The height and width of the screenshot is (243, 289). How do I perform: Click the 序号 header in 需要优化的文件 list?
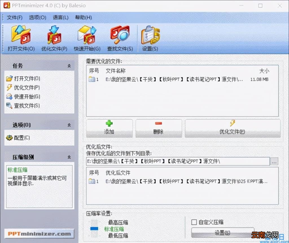[x=94, y=71]
